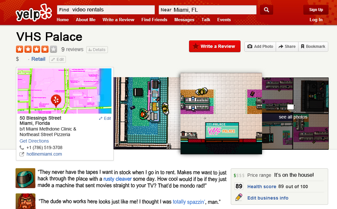
Task: Click Edit business info link
Action: 268,198
